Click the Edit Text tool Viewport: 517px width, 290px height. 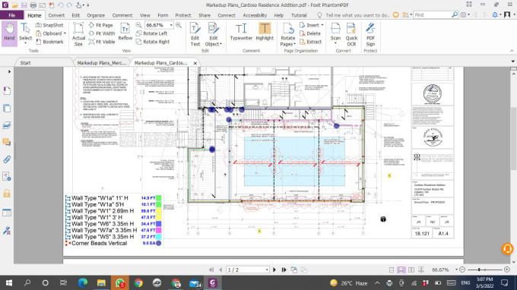(x=195, y=35)
